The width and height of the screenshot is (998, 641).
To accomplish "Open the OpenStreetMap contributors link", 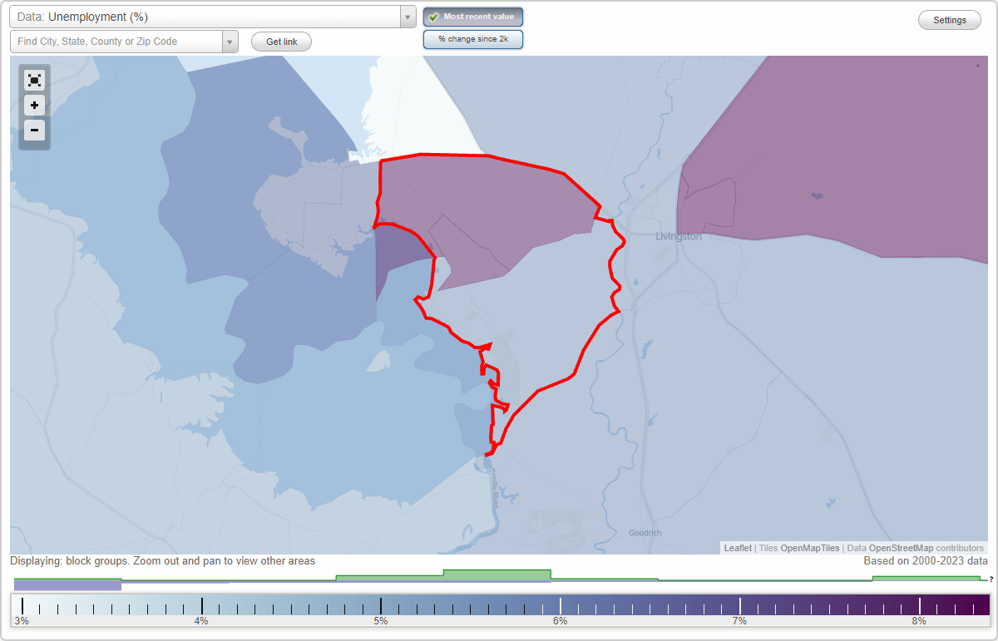I will (x=923, y=548).
